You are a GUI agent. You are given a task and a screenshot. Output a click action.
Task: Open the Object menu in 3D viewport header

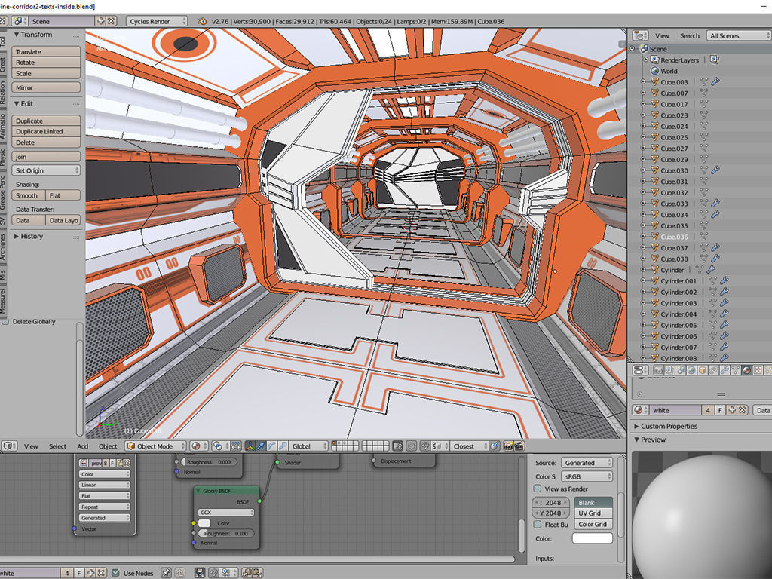coord(108,446)
